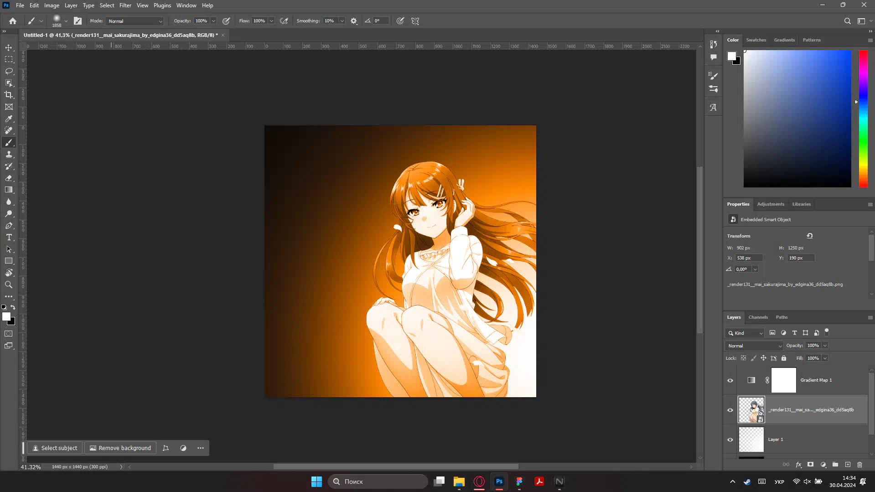Hide the Gradient Map 1 layer
Screen dimensions: 875x492
(730, 380)
